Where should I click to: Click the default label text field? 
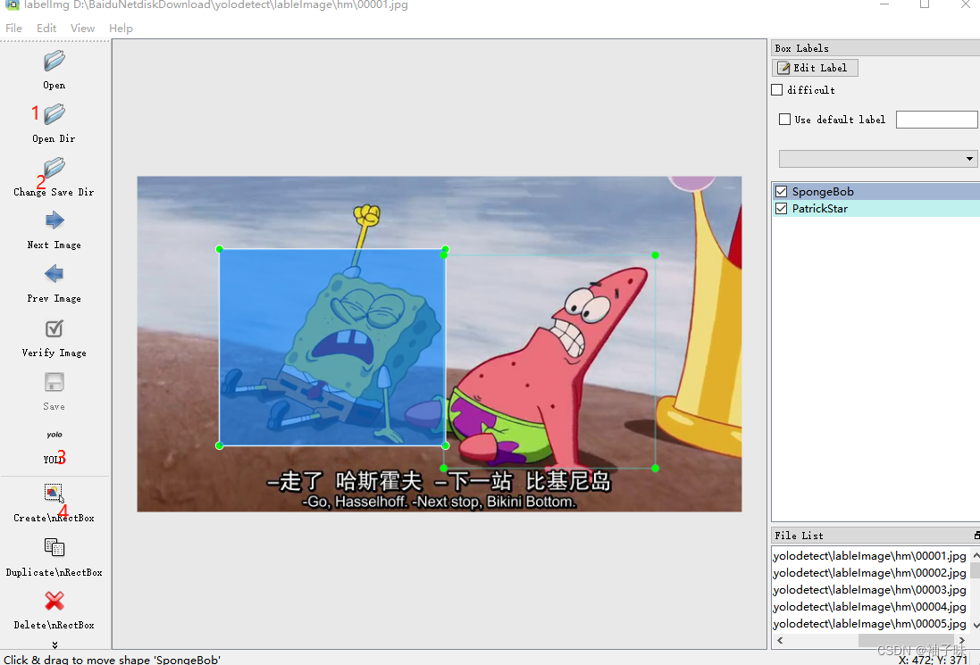click(x=936, y=120)
